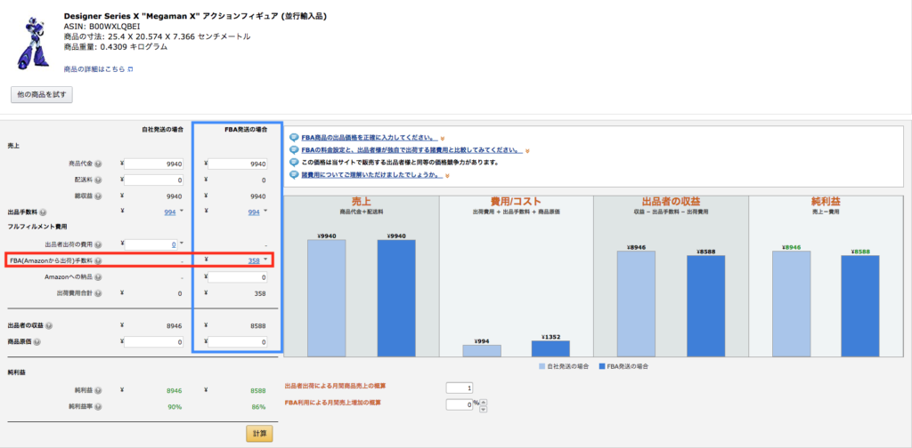
Task: Click ASIN: B00WXLQBEI text
Action: [x=102, y=27]
